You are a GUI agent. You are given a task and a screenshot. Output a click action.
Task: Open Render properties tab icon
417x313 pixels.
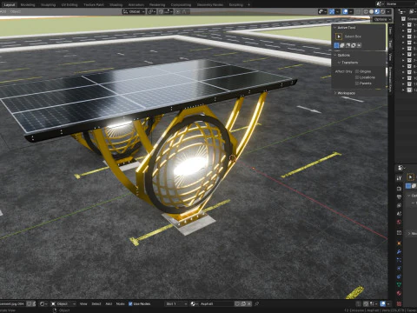pyautogui.click(x=399, y=189)
